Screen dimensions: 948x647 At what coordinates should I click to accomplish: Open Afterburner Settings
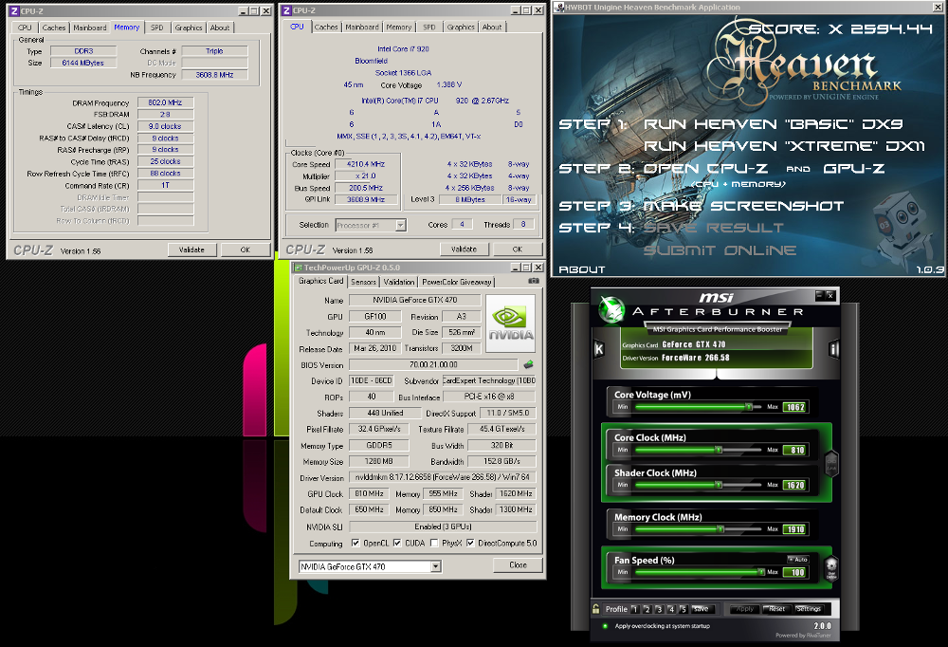coord(809,609)
